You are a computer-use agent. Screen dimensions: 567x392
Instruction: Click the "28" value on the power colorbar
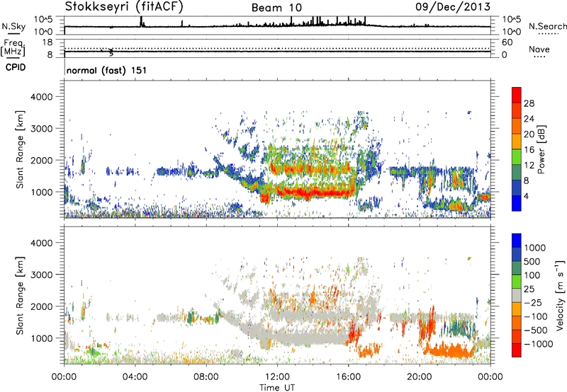point(529,103)
